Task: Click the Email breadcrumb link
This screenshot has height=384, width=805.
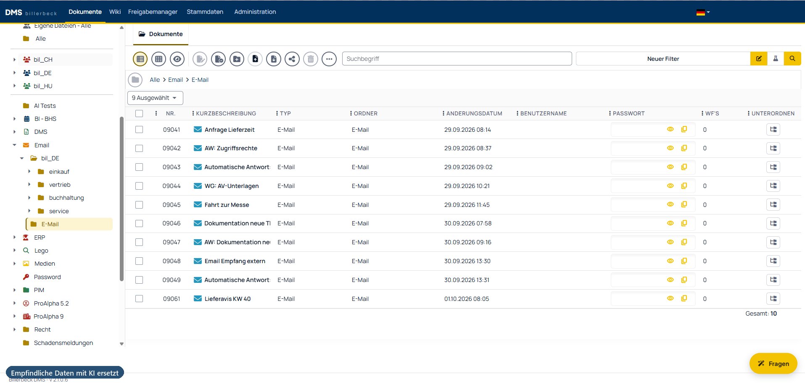Action: (175, 80)
